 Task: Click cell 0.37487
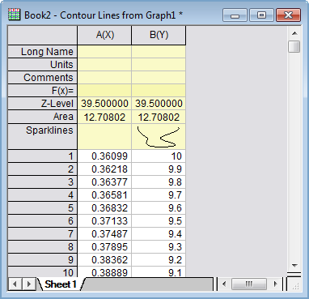[104, 234]
